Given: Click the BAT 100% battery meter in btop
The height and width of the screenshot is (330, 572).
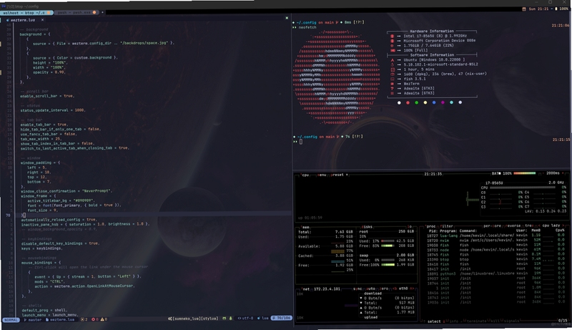Looking at the screenshot, I should (513, 173).
